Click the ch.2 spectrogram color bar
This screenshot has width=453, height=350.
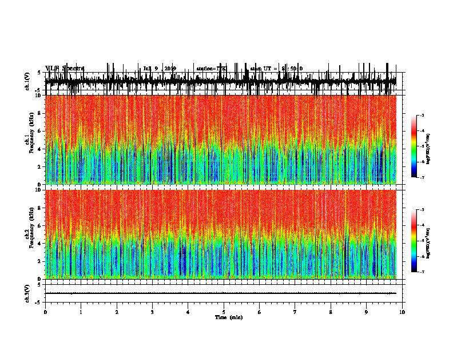click(x=414, y=241)
